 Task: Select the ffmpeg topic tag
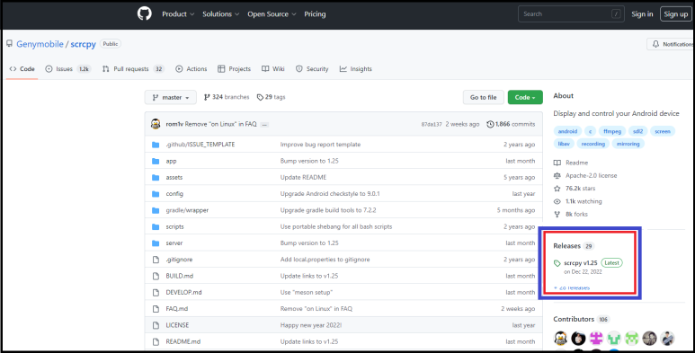click(x=612, y=131)
